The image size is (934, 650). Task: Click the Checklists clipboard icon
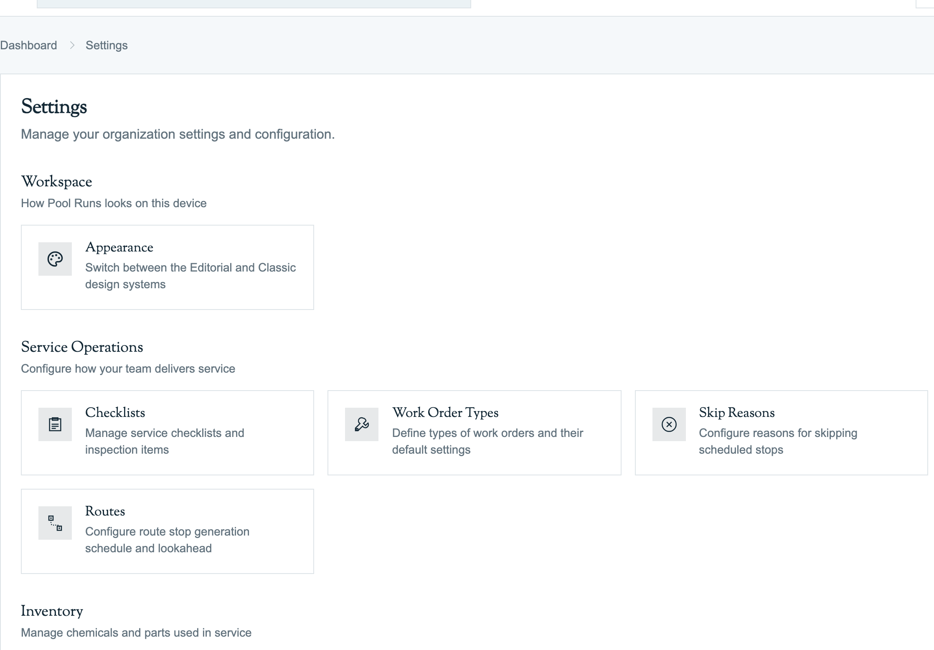point(55,424)
